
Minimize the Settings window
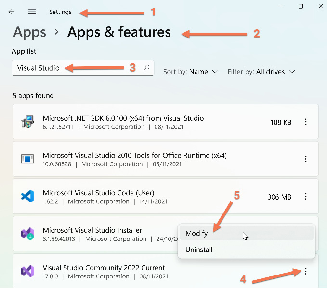coord(280,6)
